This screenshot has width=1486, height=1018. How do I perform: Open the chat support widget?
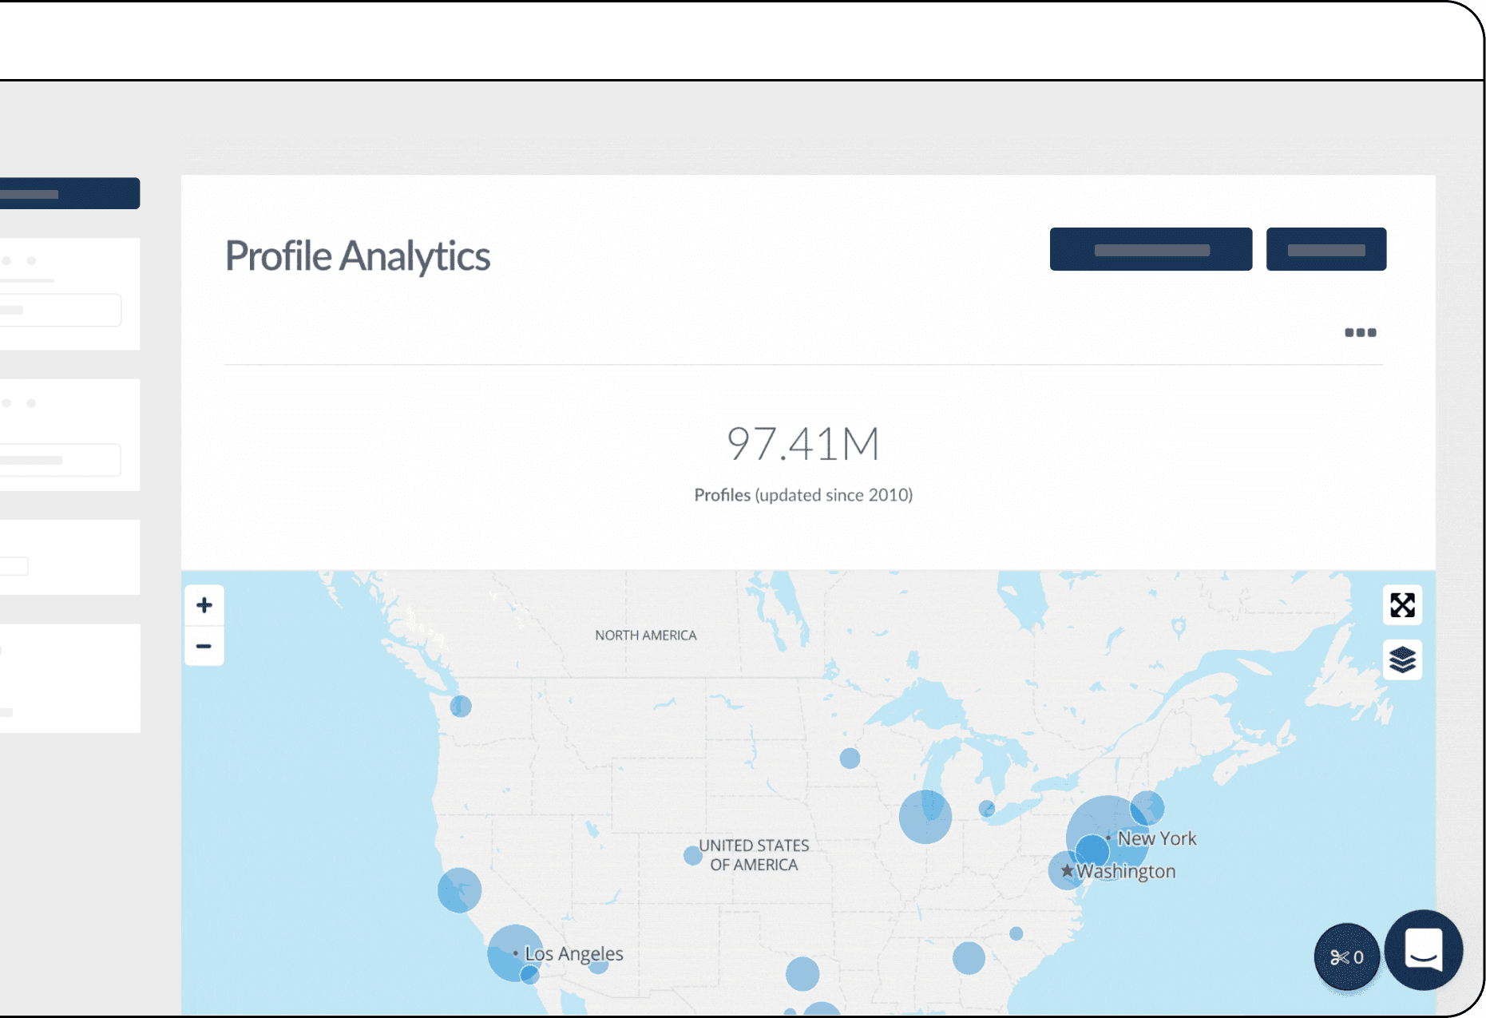coord(1424,950)
